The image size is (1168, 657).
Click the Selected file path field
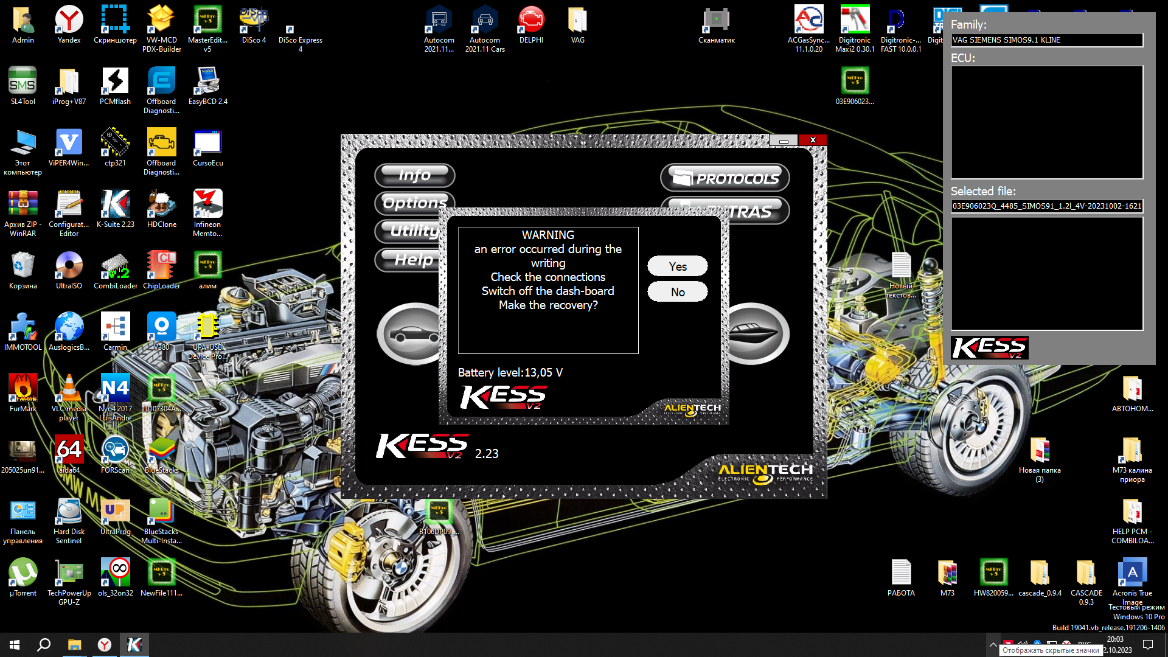point(1046,206)
